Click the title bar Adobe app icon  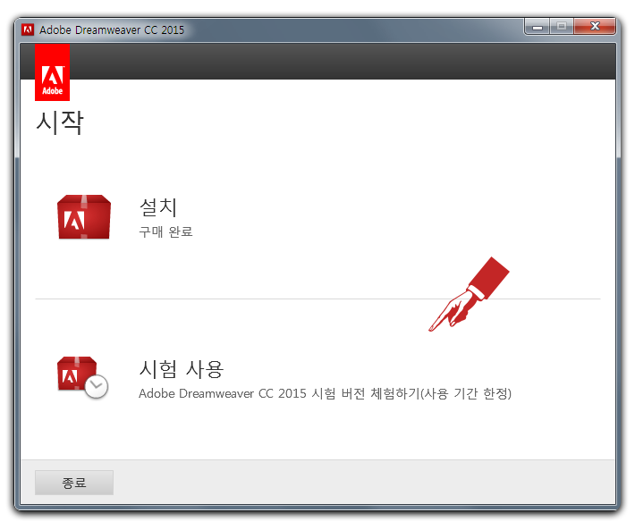[x=28, y=29]
